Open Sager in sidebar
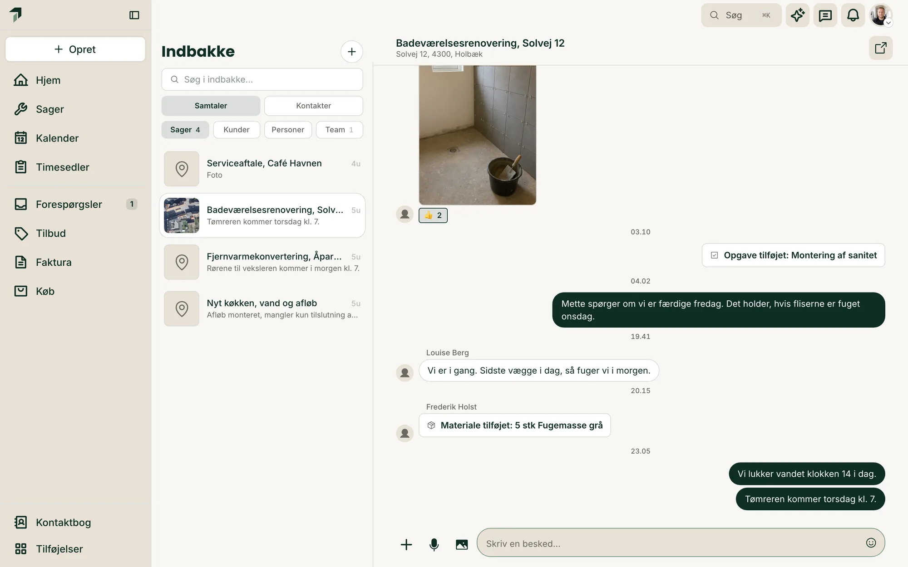 click(75, 109)
